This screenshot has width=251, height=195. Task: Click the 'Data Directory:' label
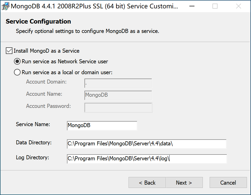(x=34, y=142)
